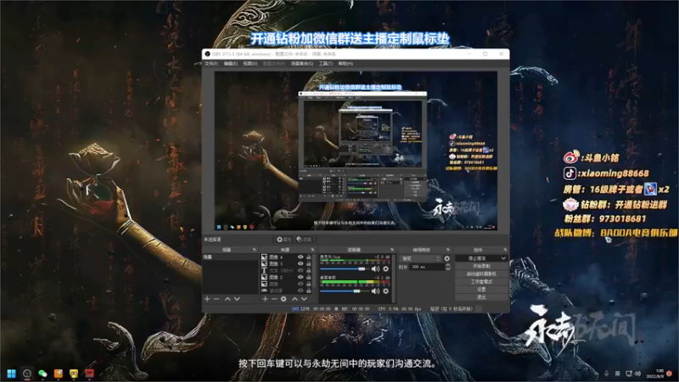
Task: Show the 文本 (GDI+) source with its eye
Action: pos(300,270)
